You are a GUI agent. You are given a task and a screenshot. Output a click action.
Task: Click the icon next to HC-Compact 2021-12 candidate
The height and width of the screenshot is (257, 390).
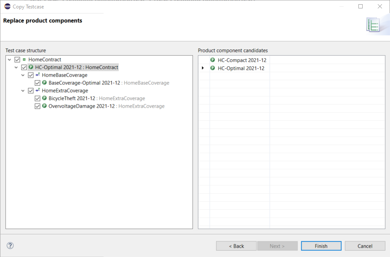tap(212, 60)
